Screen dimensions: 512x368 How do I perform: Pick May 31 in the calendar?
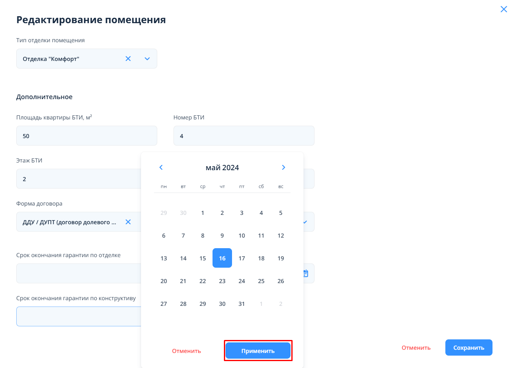242,304
